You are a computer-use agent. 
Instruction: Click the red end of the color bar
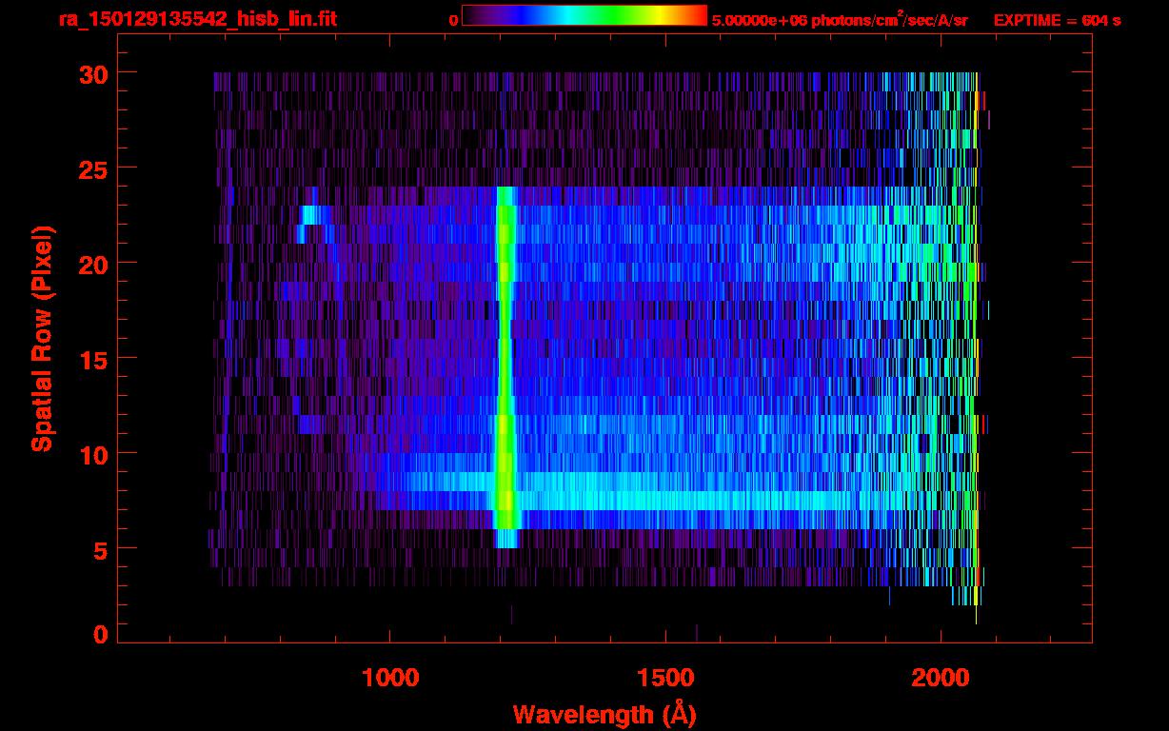point(697,16)
